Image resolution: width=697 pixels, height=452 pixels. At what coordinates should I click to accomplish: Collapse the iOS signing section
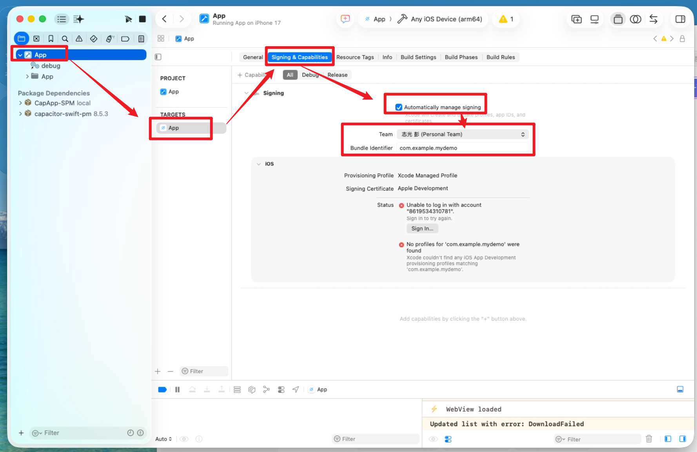tap(259, 164)
